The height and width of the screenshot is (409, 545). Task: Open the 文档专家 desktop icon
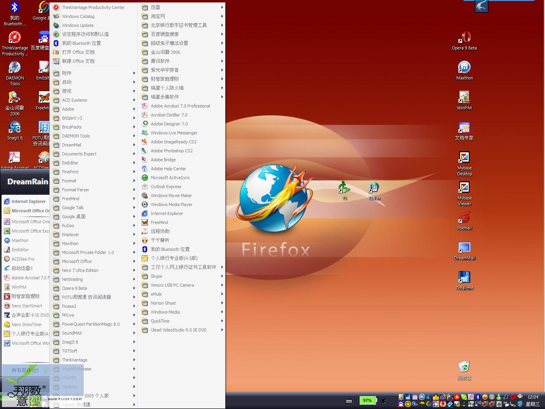tap(464, 130)
